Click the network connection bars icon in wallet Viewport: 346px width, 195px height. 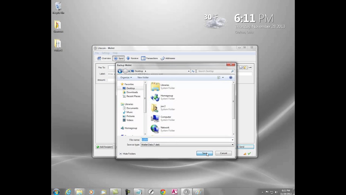tap(245, 154)
